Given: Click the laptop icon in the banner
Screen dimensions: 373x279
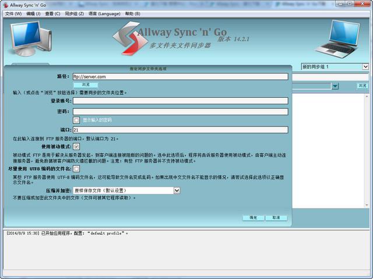Looking at the screenshot, I should (x=338, y=39).
